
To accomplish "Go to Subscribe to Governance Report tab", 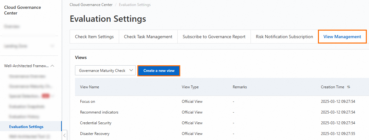I will [x=214, y=37].
